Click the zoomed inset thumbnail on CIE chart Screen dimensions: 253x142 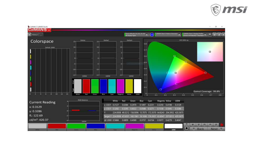(x=210, y=52)
